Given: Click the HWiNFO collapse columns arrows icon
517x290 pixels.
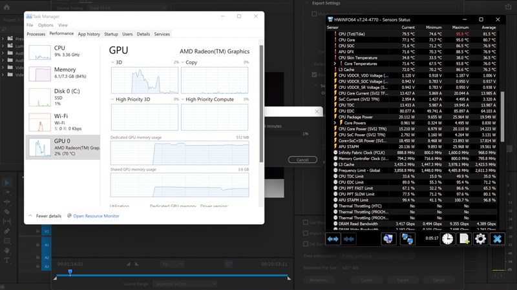Looking at the screenshot, I should click(349, 239).
